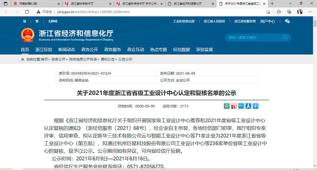The image size is (317, 170).
Task: Click the breadcrumb home icon
Action: tap(23, 59)
